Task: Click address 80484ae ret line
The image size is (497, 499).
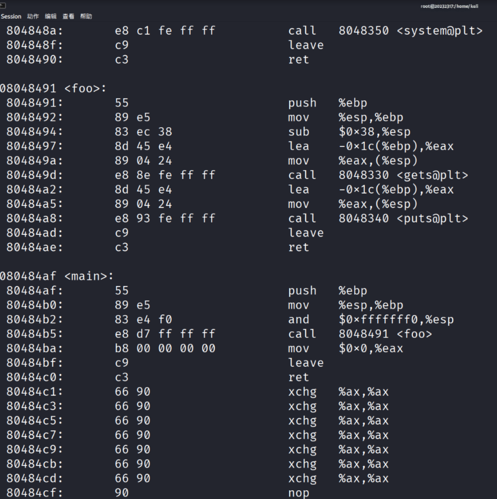Action: (x=157, y=247)
